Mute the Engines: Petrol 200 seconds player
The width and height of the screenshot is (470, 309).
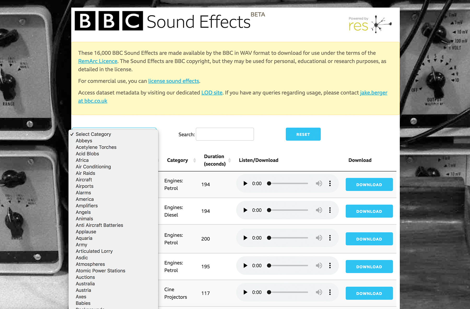point(319,238)
